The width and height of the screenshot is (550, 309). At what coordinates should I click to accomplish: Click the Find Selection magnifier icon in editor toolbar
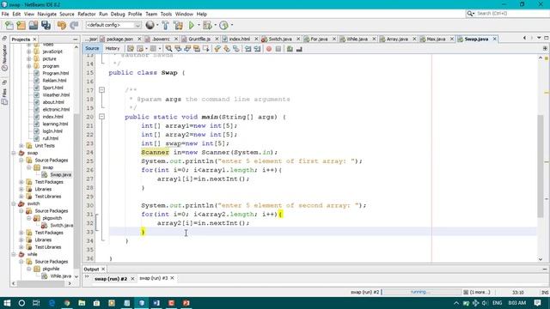[168, 49]
